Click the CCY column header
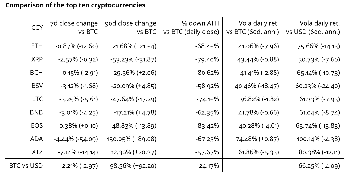Image resolution: width=348 pixels, height=176 pixels. pos(37,27)
